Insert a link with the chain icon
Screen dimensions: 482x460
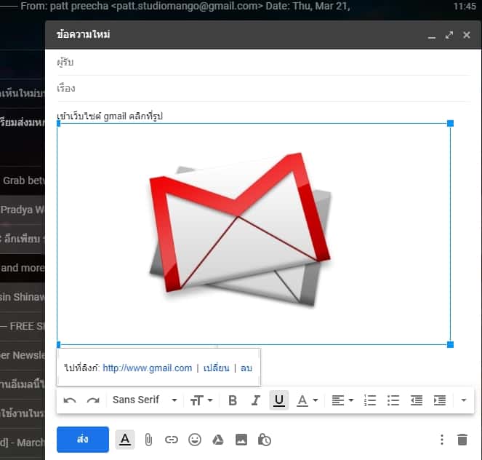[172, 440]
